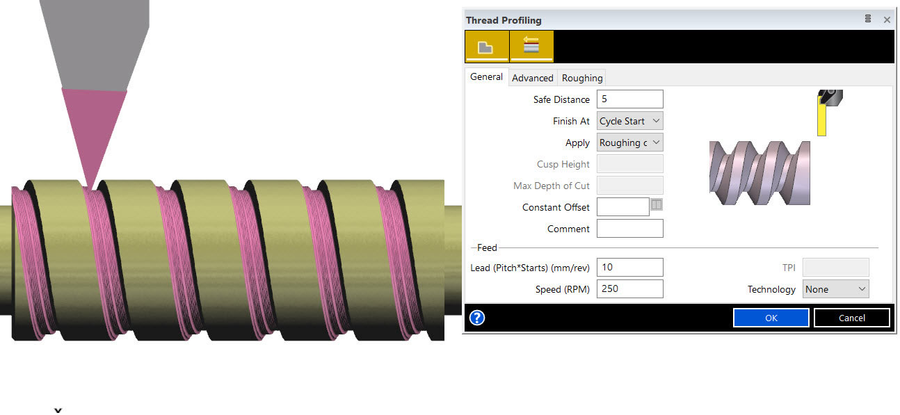This screenshot has height=415, width=900.
Task: Click the table icon beside Constant Offset
Action: [657, 204]
